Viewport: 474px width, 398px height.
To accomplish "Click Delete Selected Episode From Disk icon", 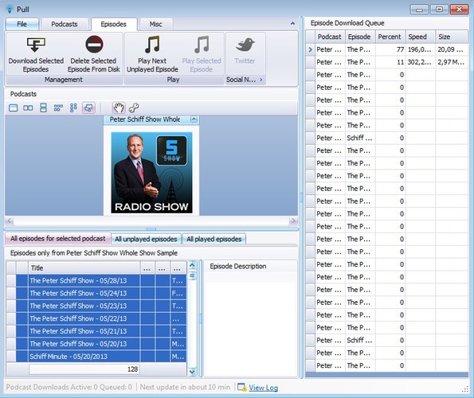I will click(94, 45).
